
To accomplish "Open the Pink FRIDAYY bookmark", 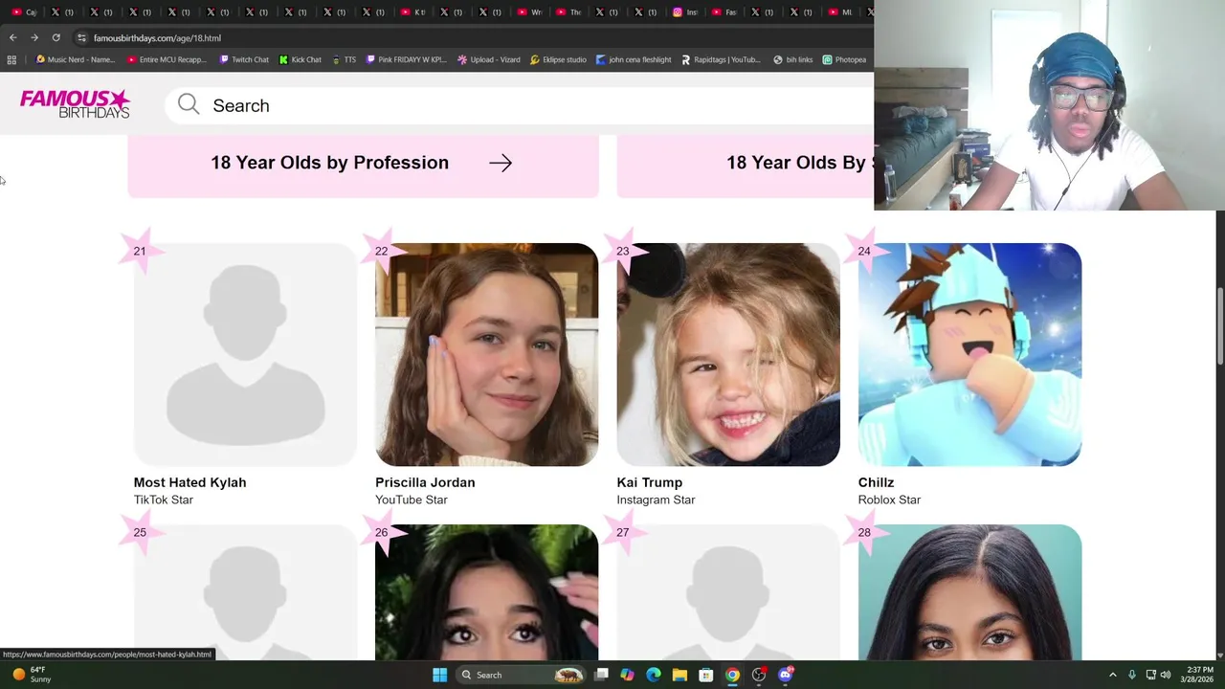I will point(407,59).
